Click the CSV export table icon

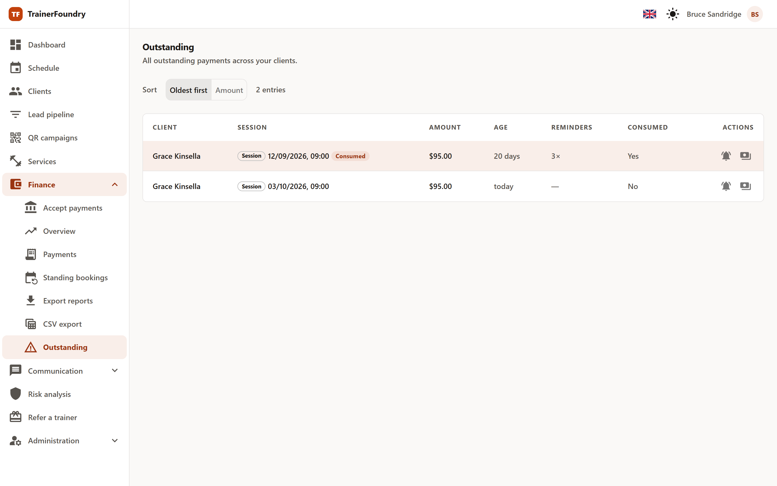(30, 324)
